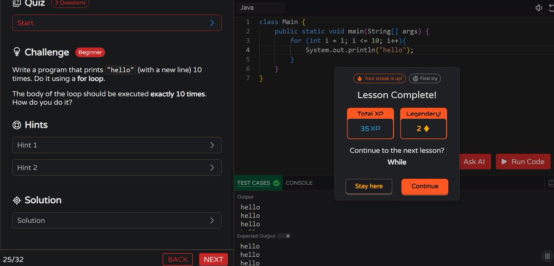Viewport: 554px width, 266px height.
Task: Click the "hello" inline code text
Action: (121, 70)
